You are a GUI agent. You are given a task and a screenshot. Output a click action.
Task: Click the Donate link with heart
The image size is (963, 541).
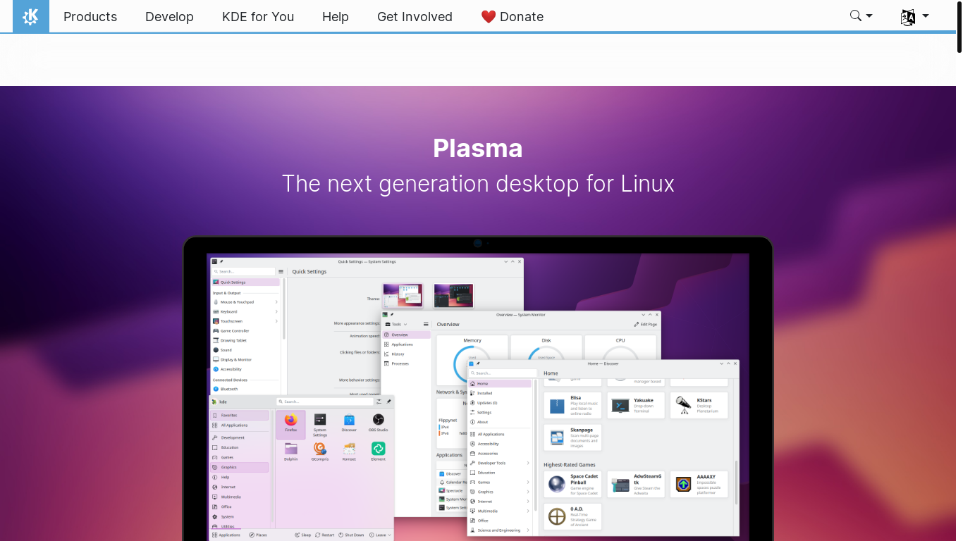click(x=513, y=17)
